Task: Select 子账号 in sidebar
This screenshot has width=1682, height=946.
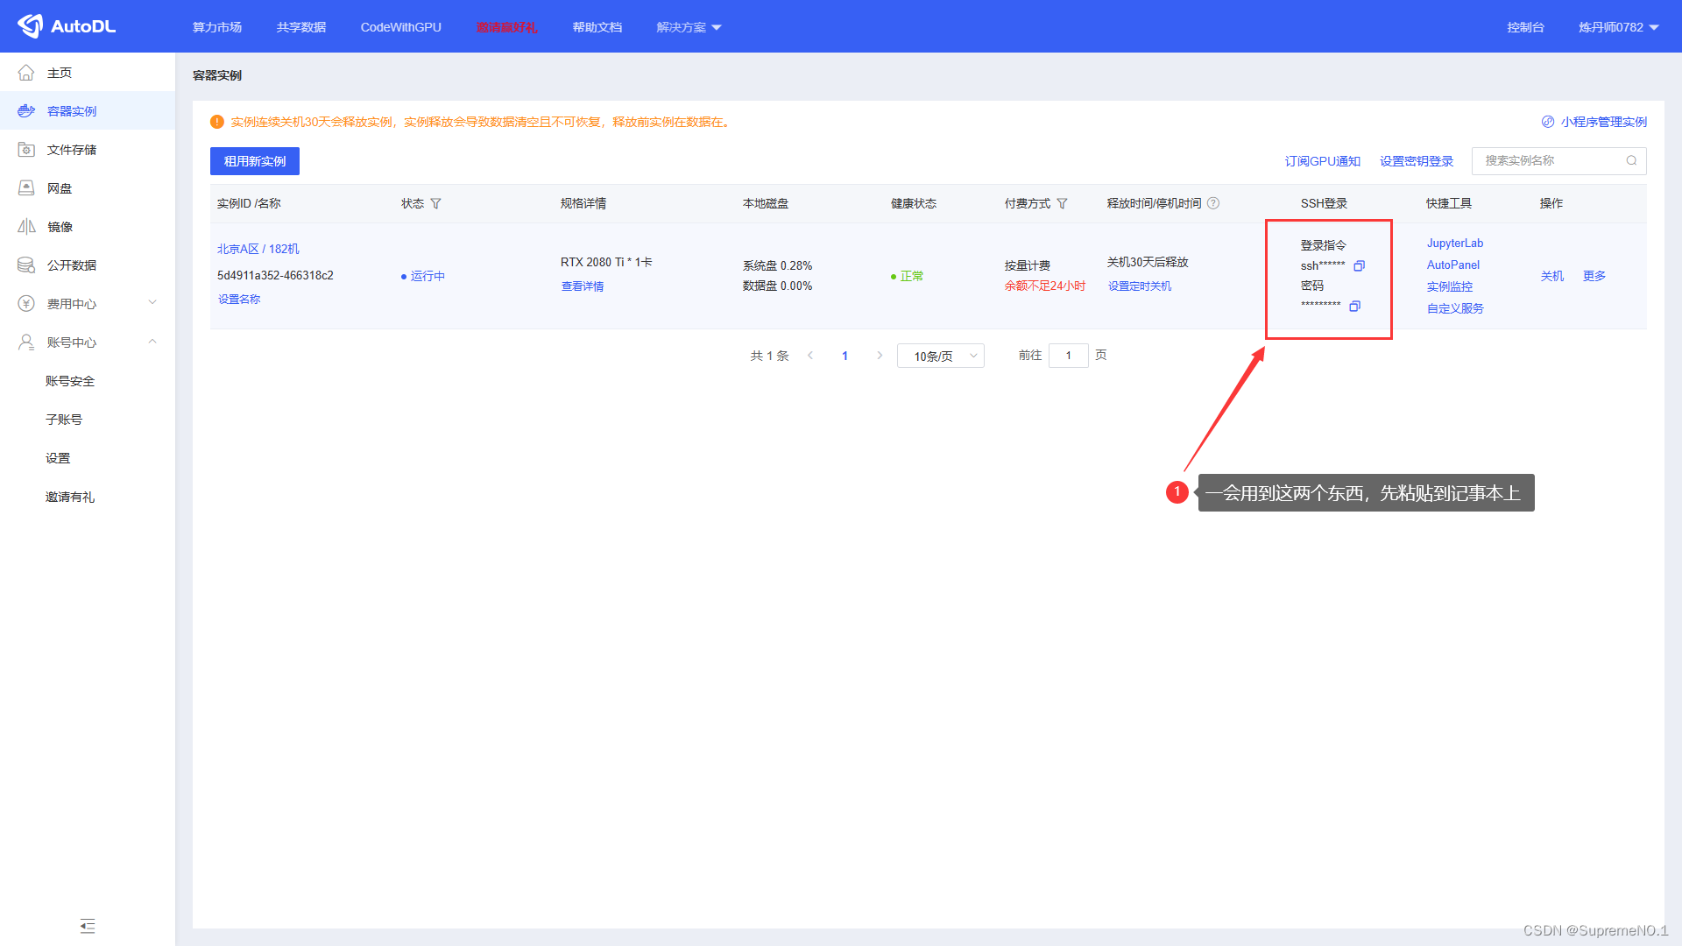Action: [x=64, y=420]
